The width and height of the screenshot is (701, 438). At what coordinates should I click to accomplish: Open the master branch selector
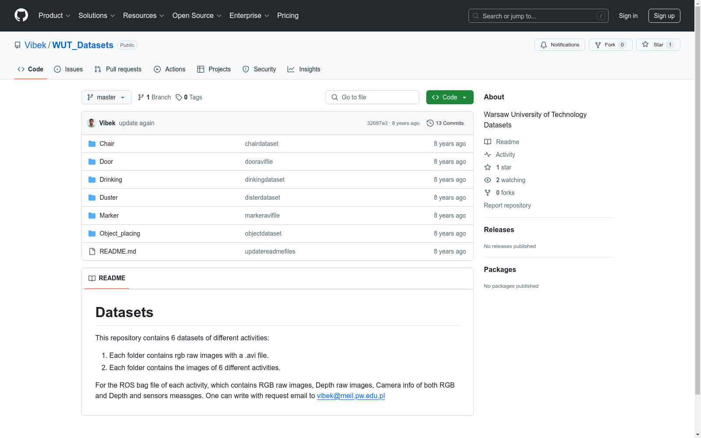click(x=106, y=97)
